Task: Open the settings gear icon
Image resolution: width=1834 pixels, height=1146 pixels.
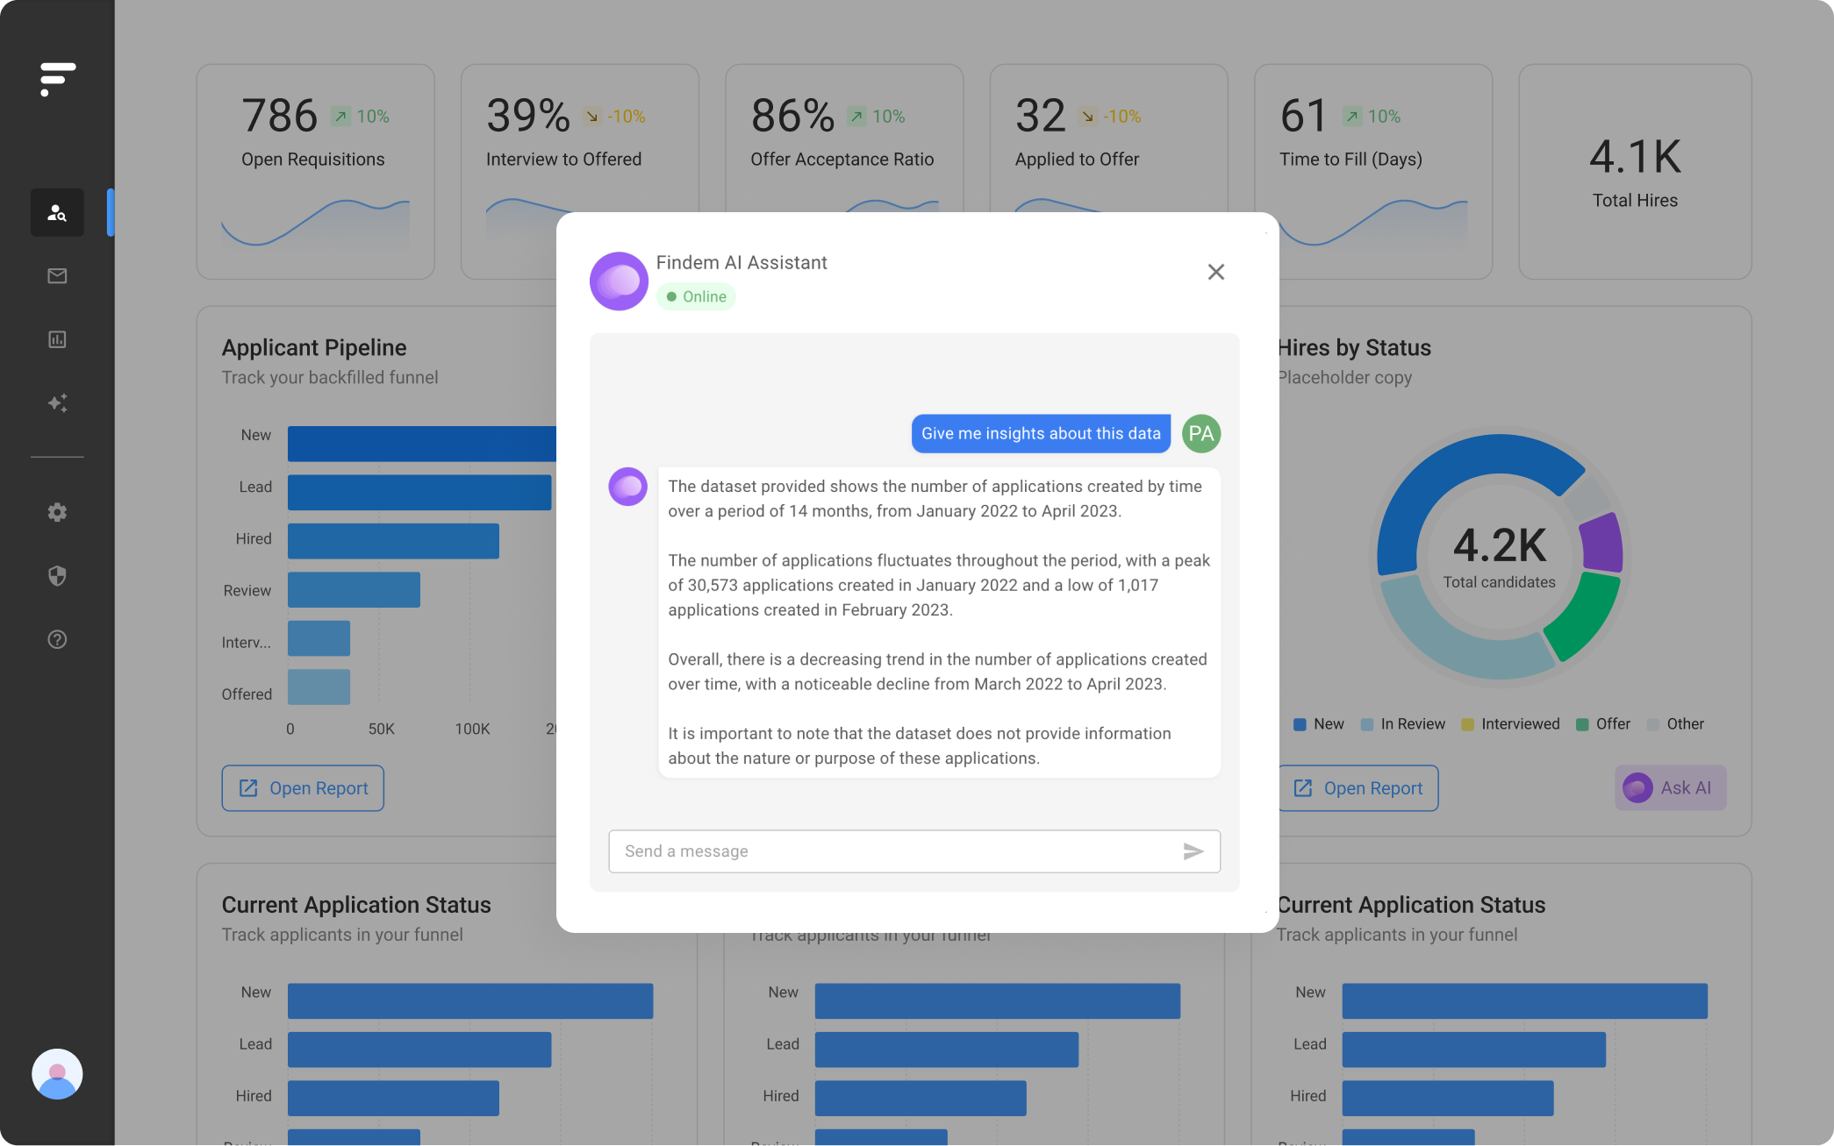Action: click(x=55, y=512)
